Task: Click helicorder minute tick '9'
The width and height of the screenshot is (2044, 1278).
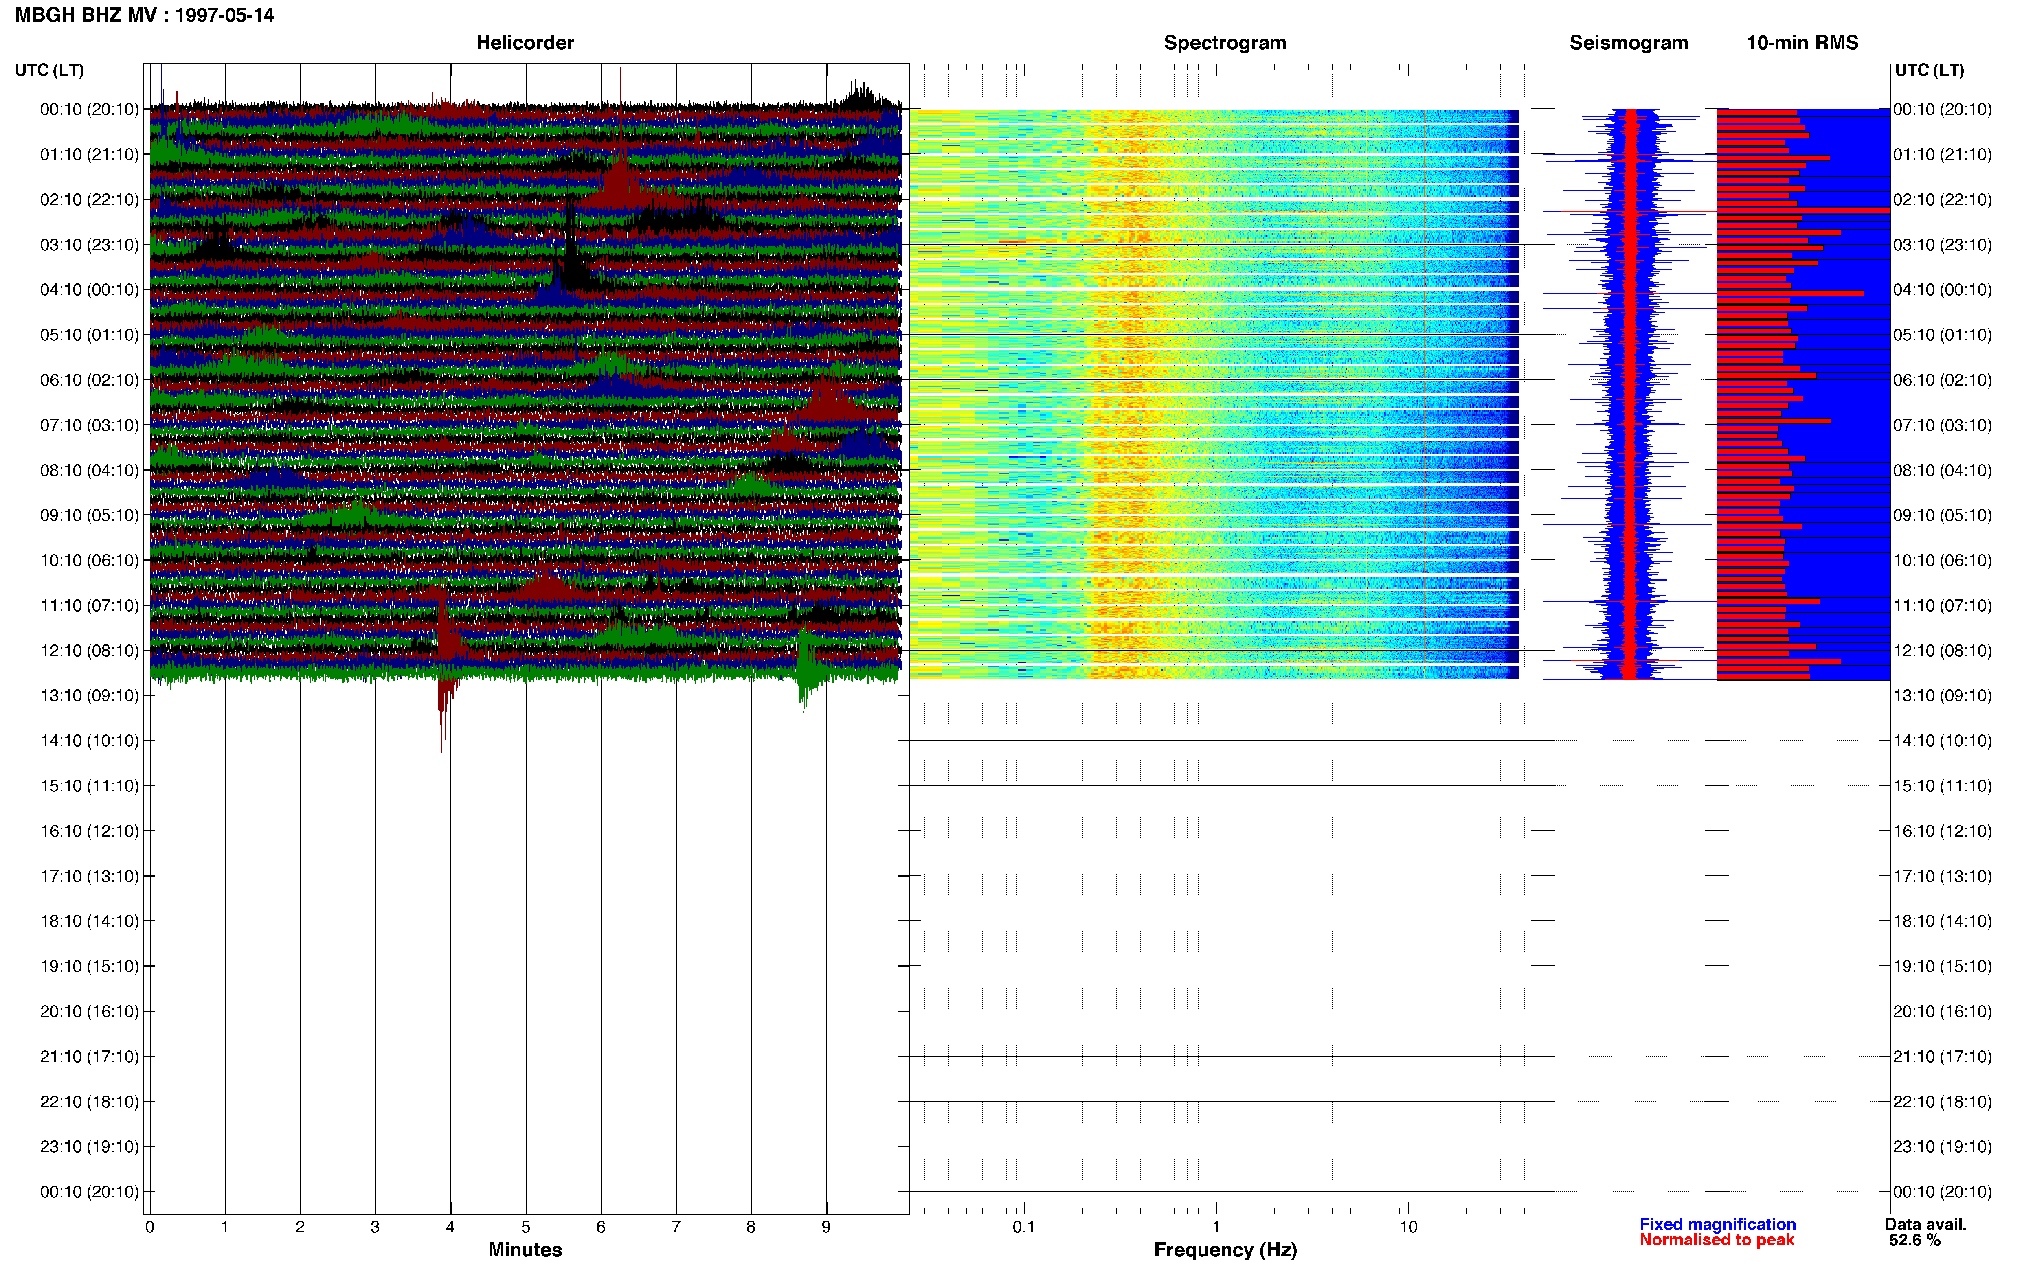Action: (826, 1227)
